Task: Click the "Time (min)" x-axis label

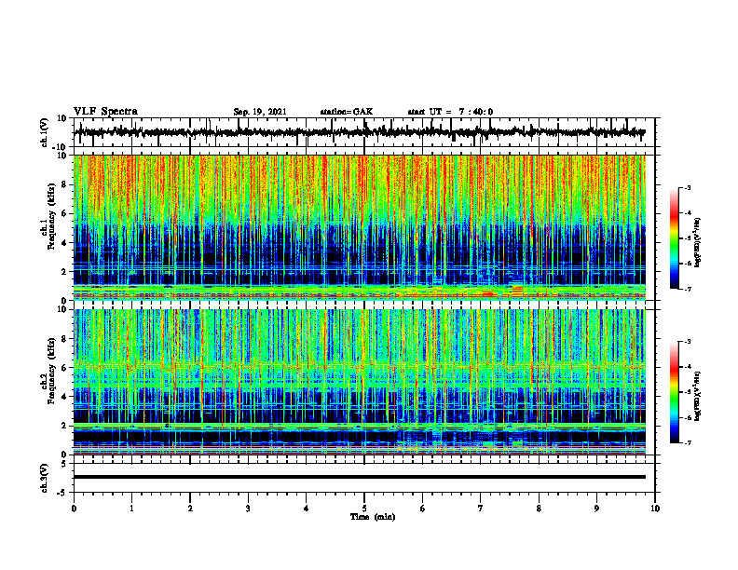Action: 373,517
